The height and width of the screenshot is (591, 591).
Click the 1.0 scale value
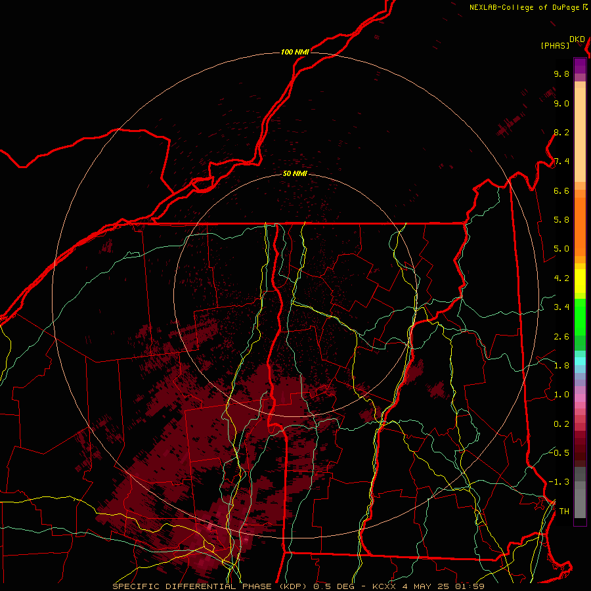[561, 395]
